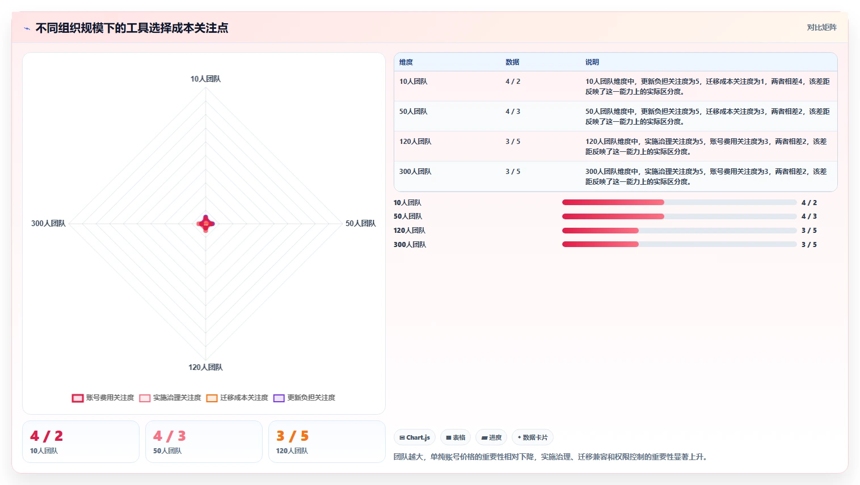860x485 pixels.
Task: Select the 10人团队 cell in the table
Action: click(414, 82)
